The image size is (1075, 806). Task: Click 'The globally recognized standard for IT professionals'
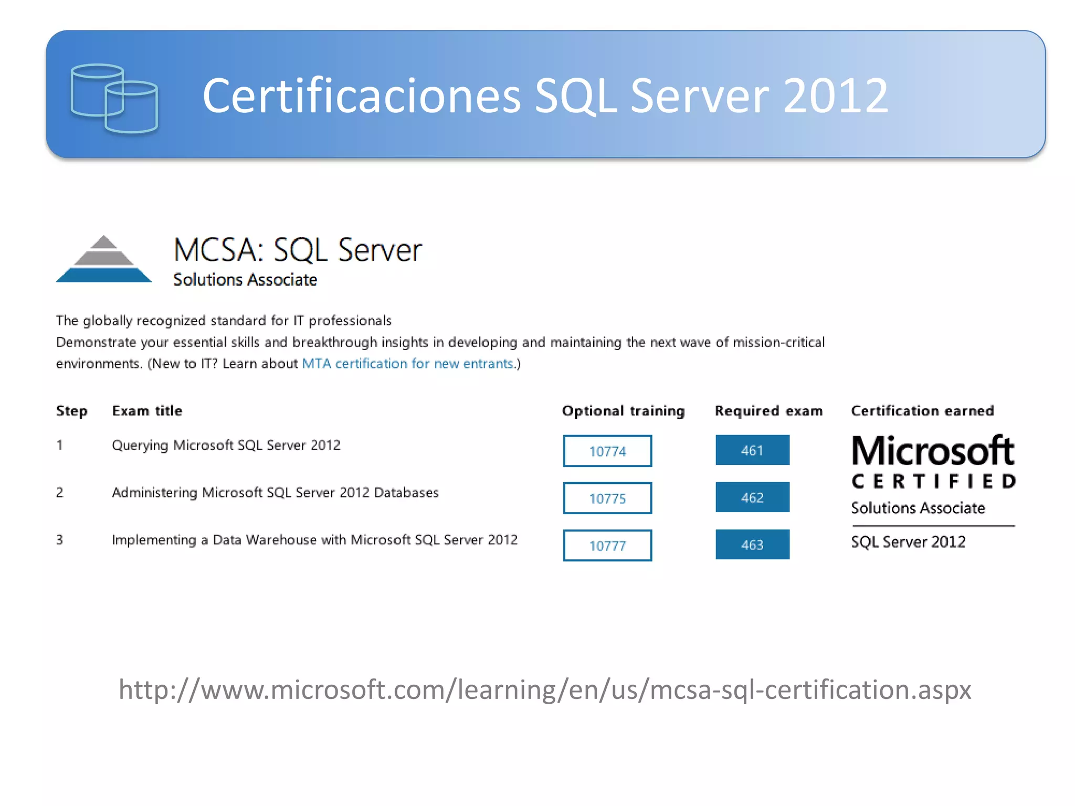click(224, 321)
